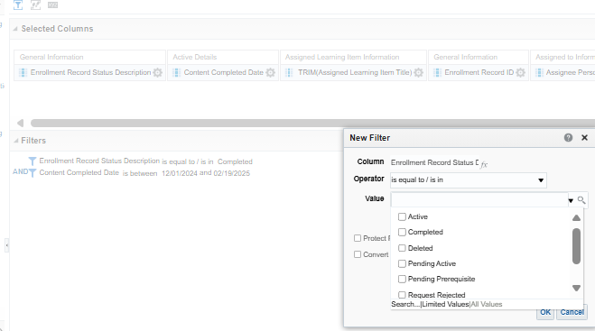The image size is (595, 331).
Task: Click column icon beside TRIM(Assigned Learning Item Title)
Action: pos(289,72)
